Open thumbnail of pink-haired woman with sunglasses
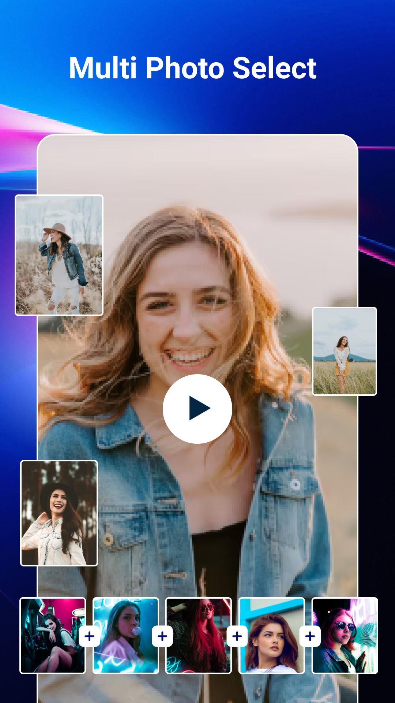This screenshot has height=703, width=395. (x=345, y=635)
